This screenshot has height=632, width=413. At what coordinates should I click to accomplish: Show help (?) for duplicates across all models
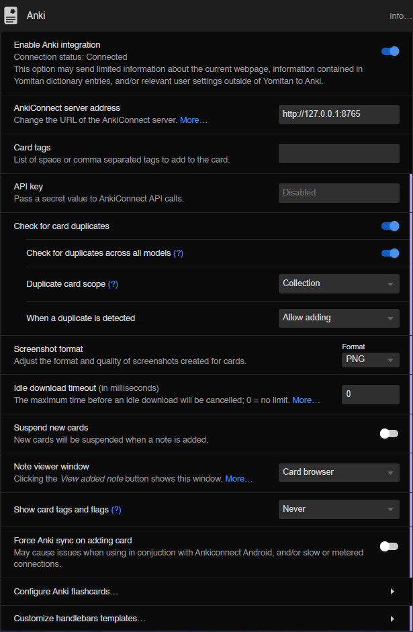(x=178, y=253)
